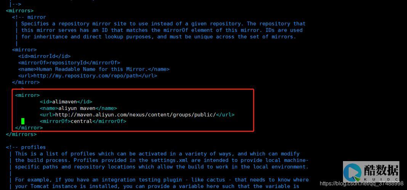Image resolution: width=407 pixels, height=190 pixels.
Task: Click the line 'the build process. Profiles provided'
Action: (x=162, y=160)
